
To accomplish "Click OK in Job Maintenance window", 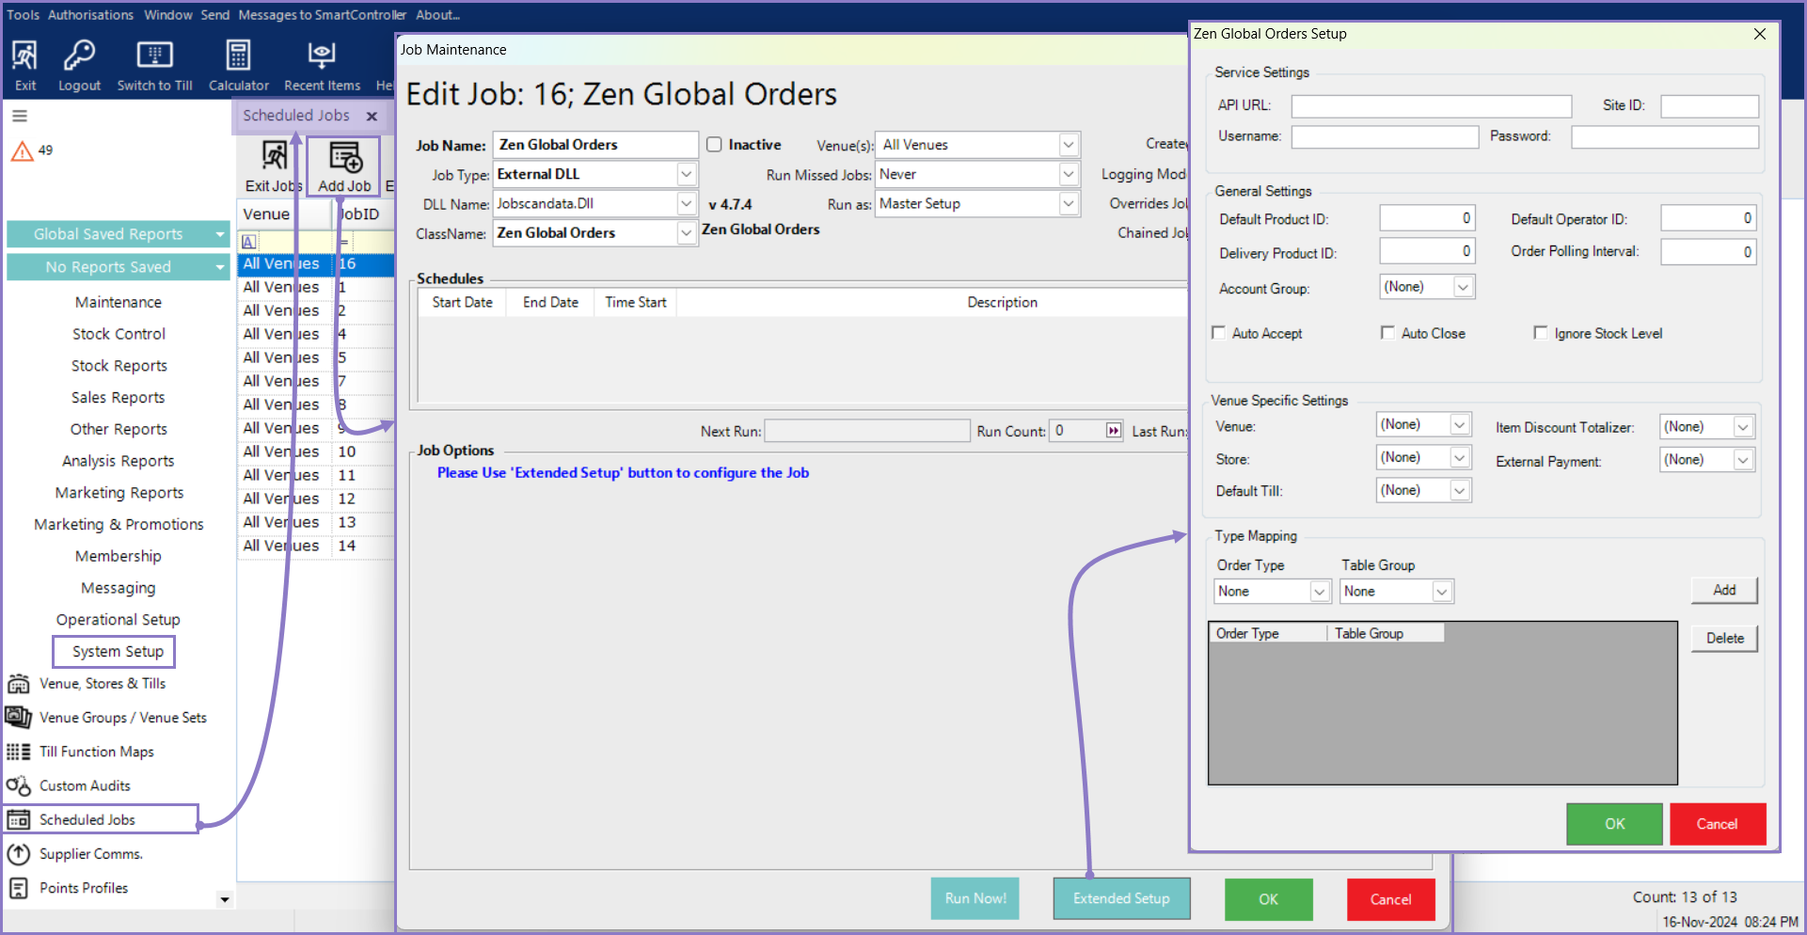I will click(x=1268, y=899).
